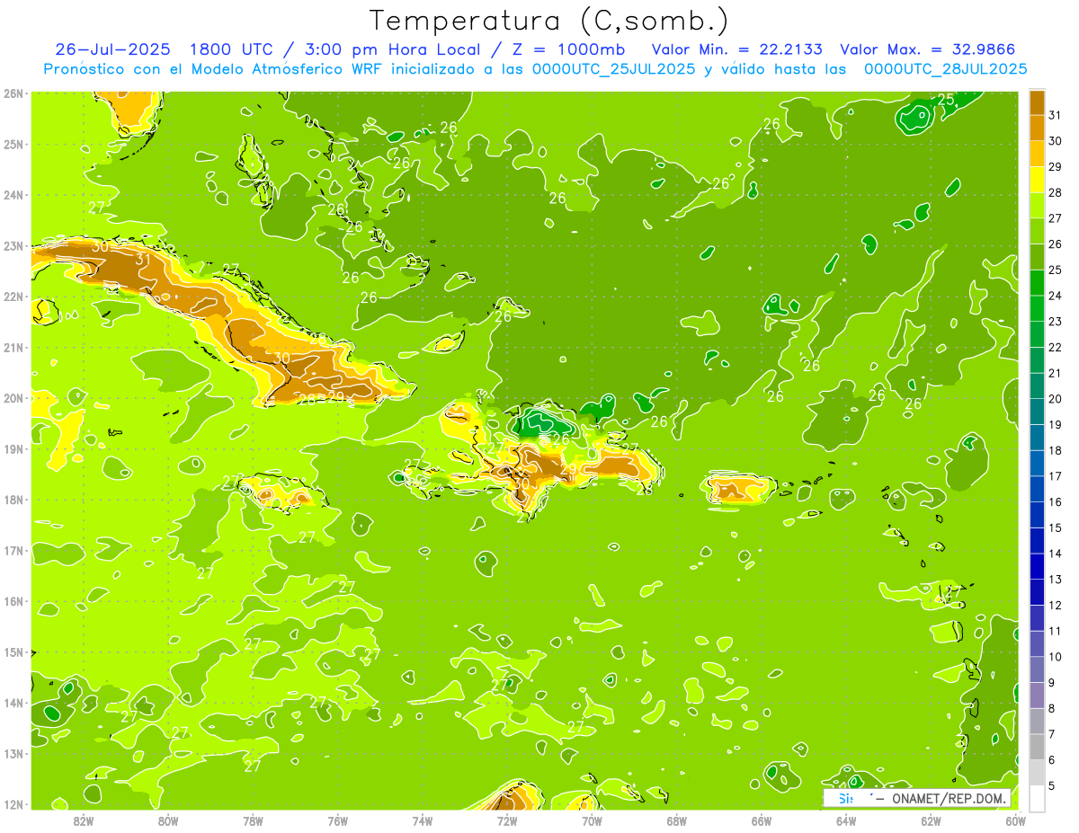
Task: Click the dark brown colorbar segment above 31
Action: pyautogui.click(x=1038, y=103)
